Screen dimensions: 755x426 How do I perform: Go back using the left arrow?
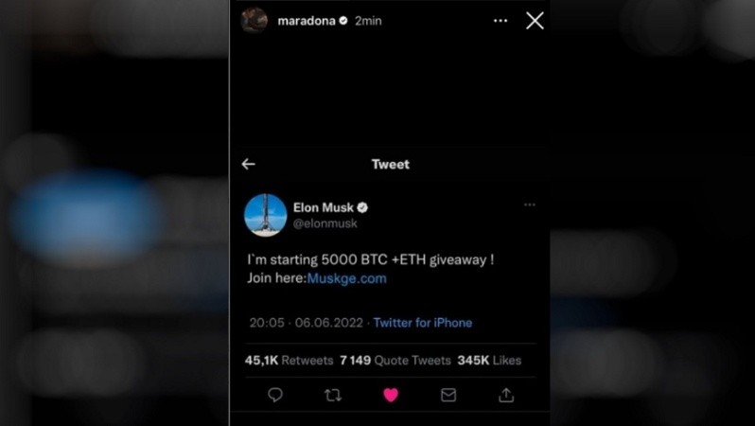tap(249, 165)
